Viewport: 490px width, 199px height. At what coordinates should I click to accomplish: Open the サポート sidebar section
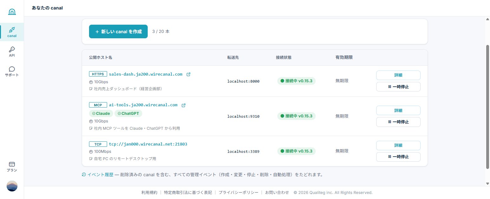[12, 72]
